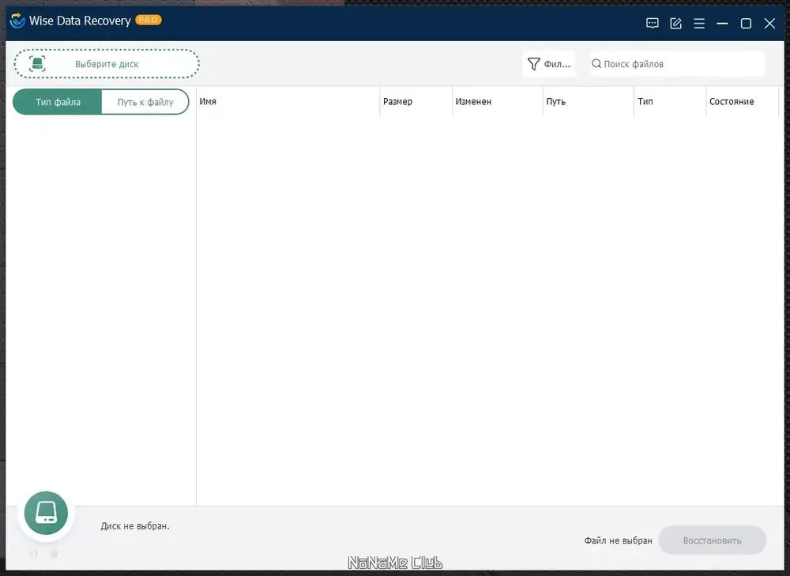Screen dimensions: 790x576
Task: Click the Wise Data Recovery logo icon
Action: point(17,21)
